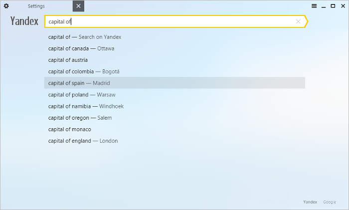The height and width of the screenshot is (210, 349).
Task: Close the Settings tab with X
Action: [x=78, y=6]
